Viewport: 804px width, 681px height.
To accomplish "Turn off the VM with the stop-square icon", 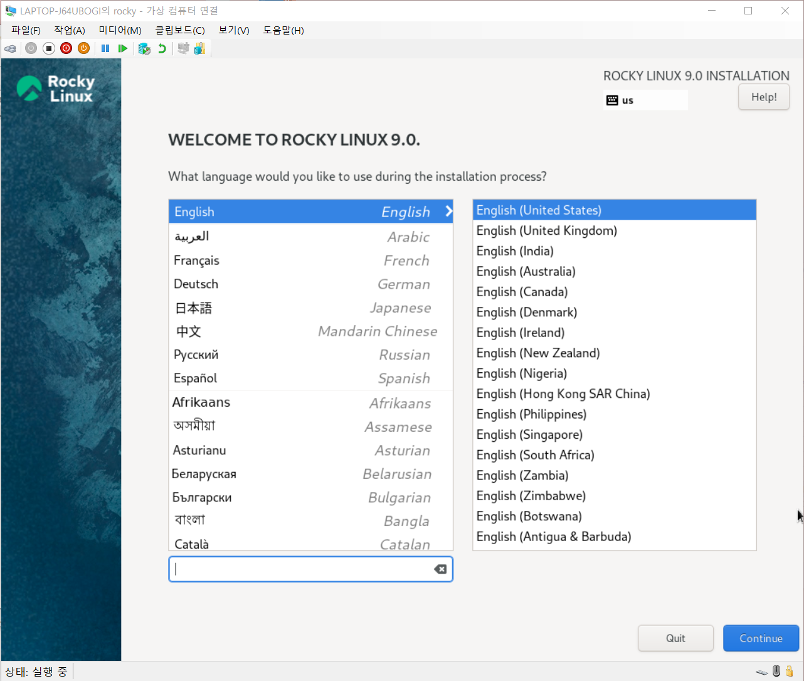I will (48, 48).
